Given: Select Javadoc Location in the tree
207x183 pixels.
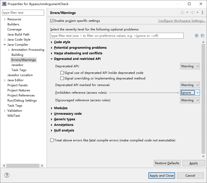Looking at the screenshot, I should (x=20, y=75).
